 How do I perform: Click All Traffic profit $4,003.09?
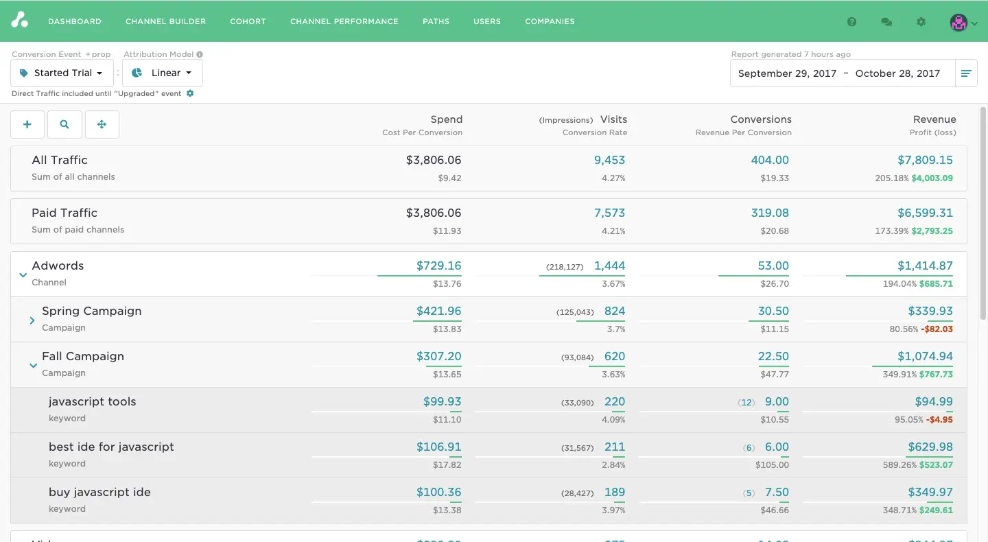pyautogui.click(x=932, y=178)
